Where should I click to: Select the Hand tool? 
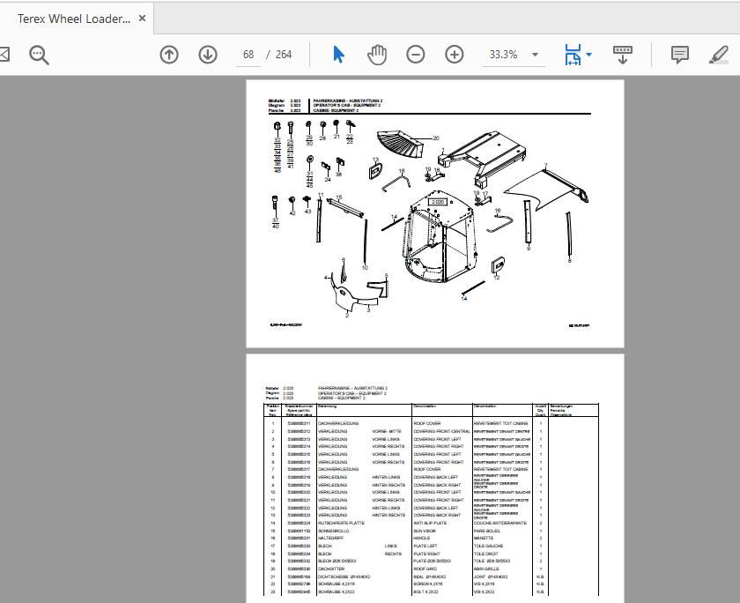(376, 54)
